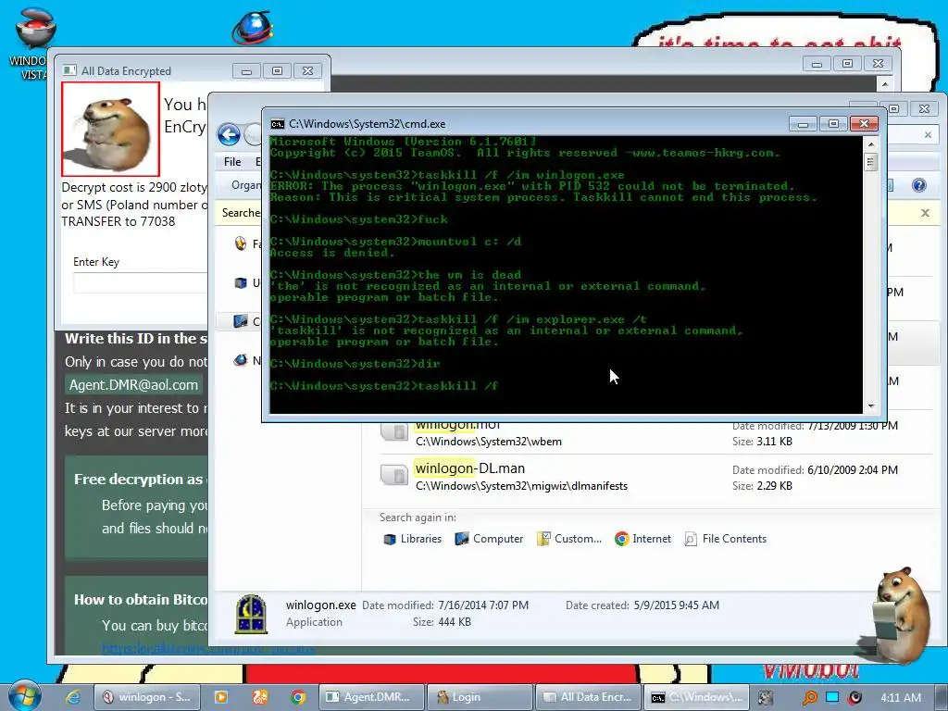The height and width of the screenshot is (711, 948).
Task: Open the Organize toolbar menu
Action: [x=246, y=185]
